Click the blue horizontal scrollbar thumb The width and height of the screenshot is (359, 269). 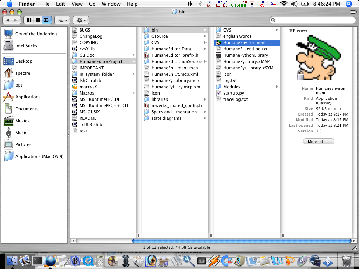(242, 241)
